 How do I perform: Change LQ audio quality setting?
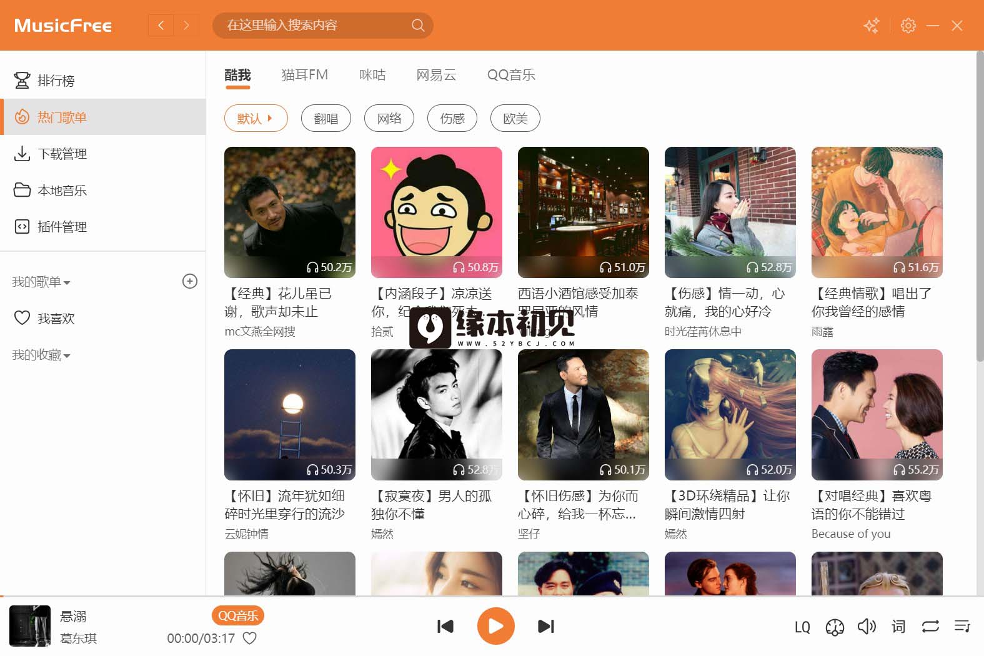click(802, 627)
